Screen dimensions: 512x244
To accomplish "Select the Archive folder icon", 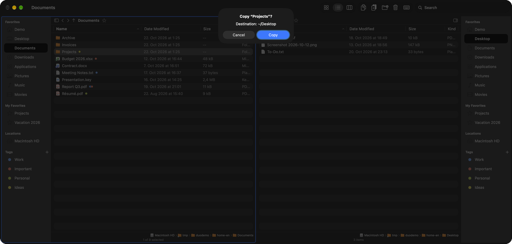I will 58,38.
